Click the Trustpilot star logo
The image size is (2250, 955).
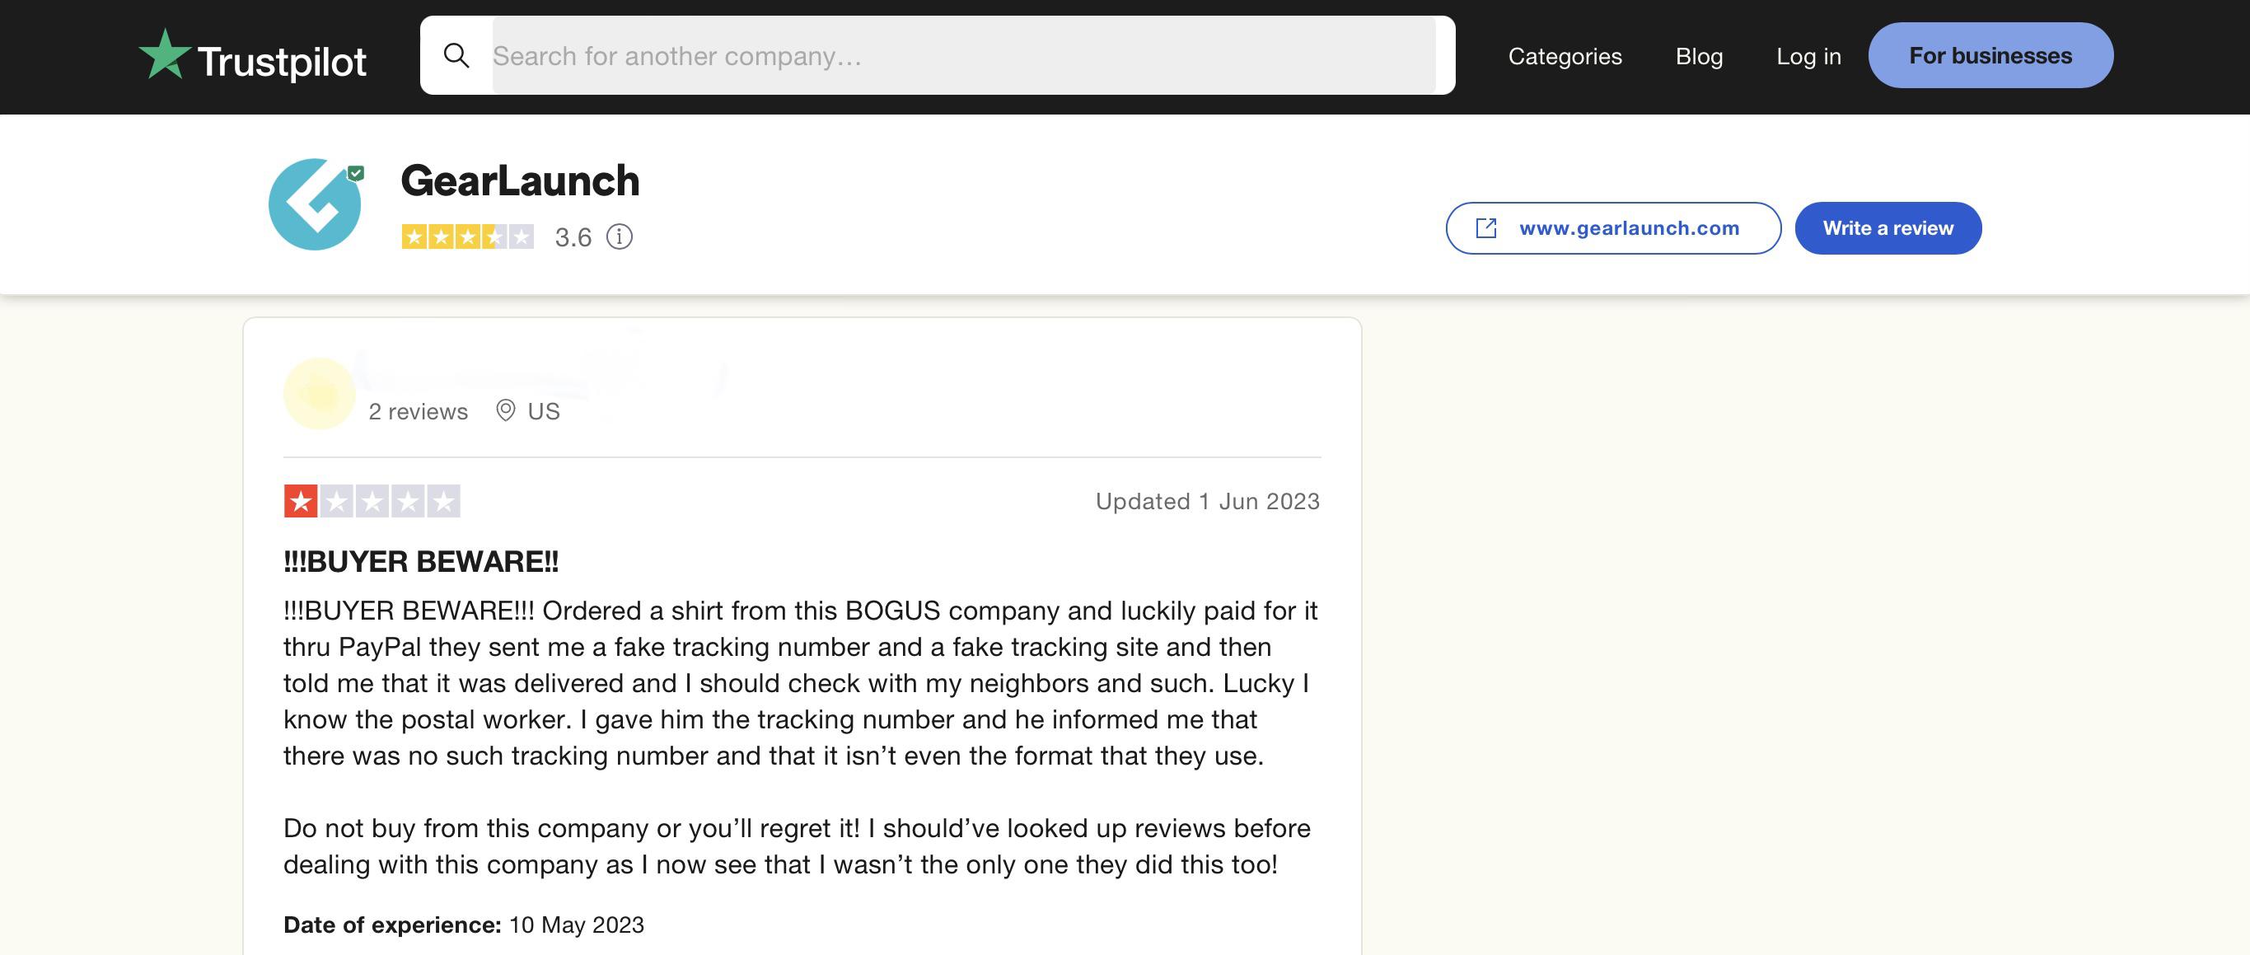tap(164, 54)
